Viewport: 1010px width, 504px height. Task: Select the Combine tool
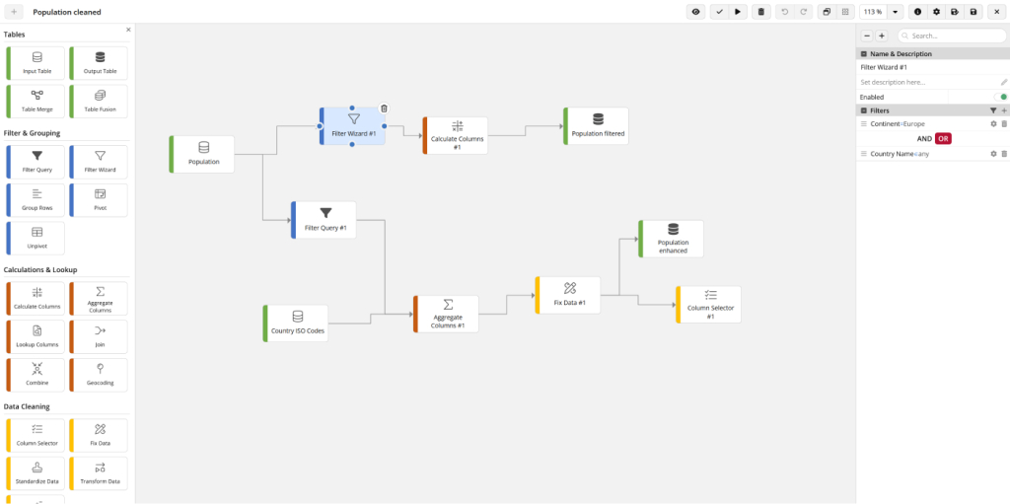(x=36, y=375)
